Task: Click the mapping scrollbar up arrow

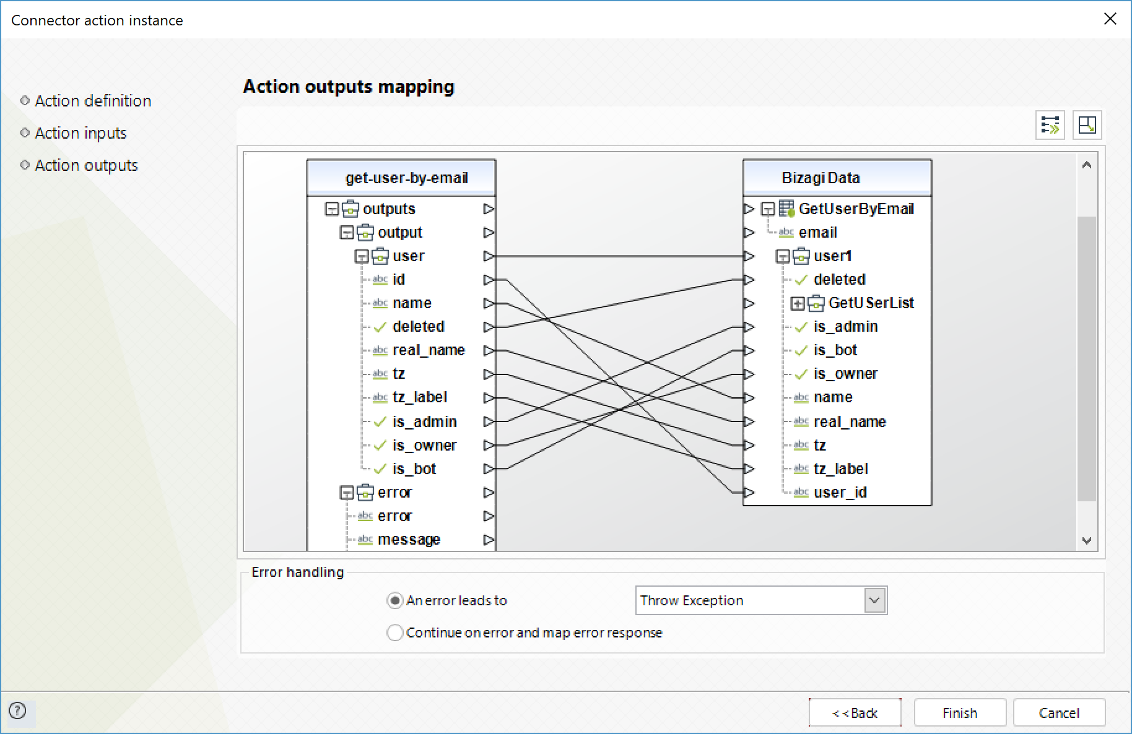Action: coord(1087,165)
